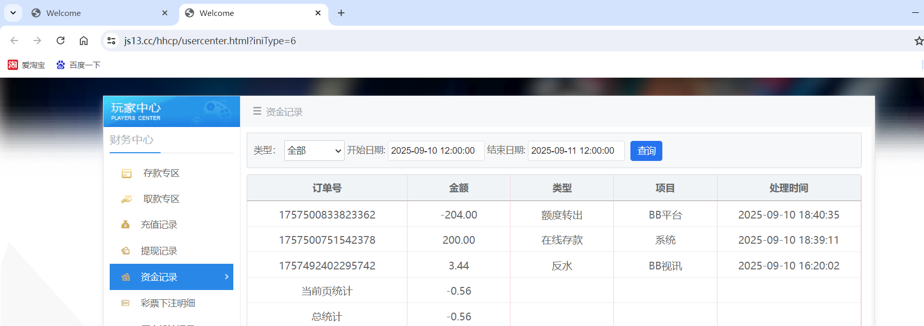
Task: Click the 在线存款 type cell
Action: [x=562, y=240]
